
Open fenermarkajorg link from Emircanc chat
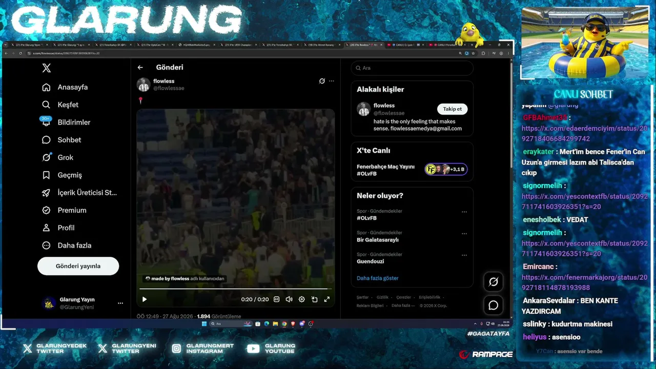[584, 282]
